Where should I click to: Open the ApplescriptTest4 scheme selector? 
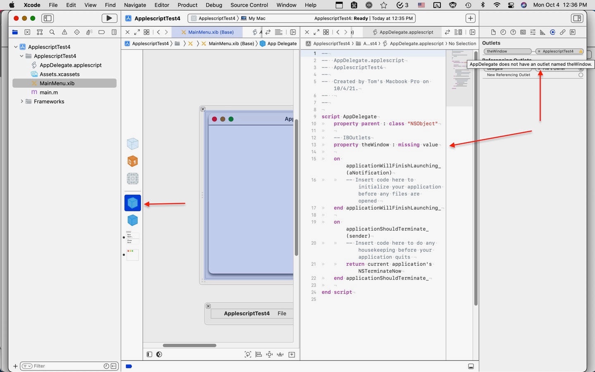point(213,18)
